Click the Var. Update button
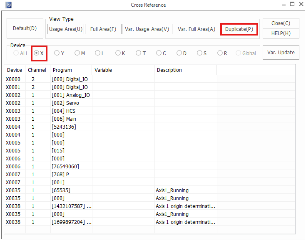The image size is (306, 241). point(281,53)
